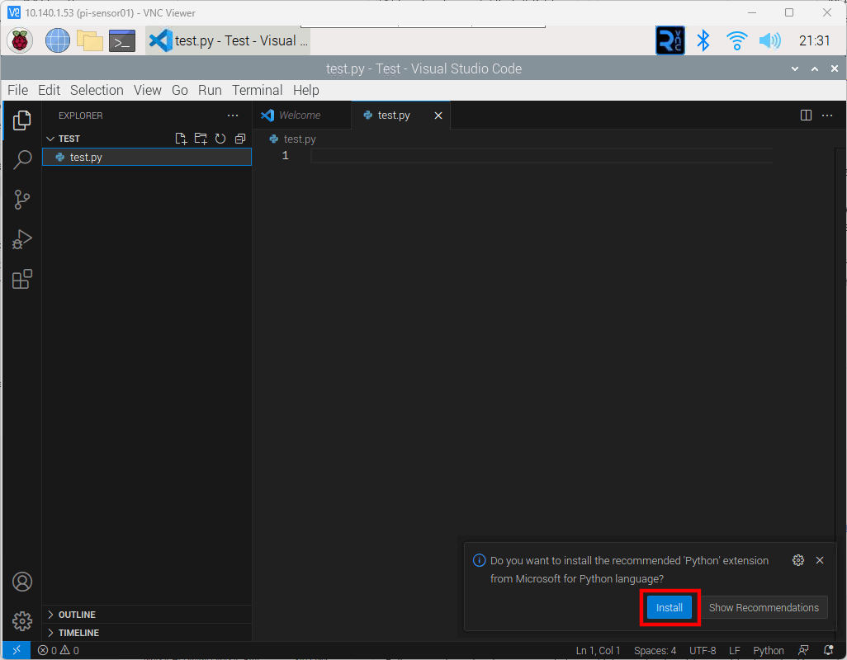Show errors and warnings count panel
The width and height of the screenshot is (847, 660).
[x=59, y=650]
